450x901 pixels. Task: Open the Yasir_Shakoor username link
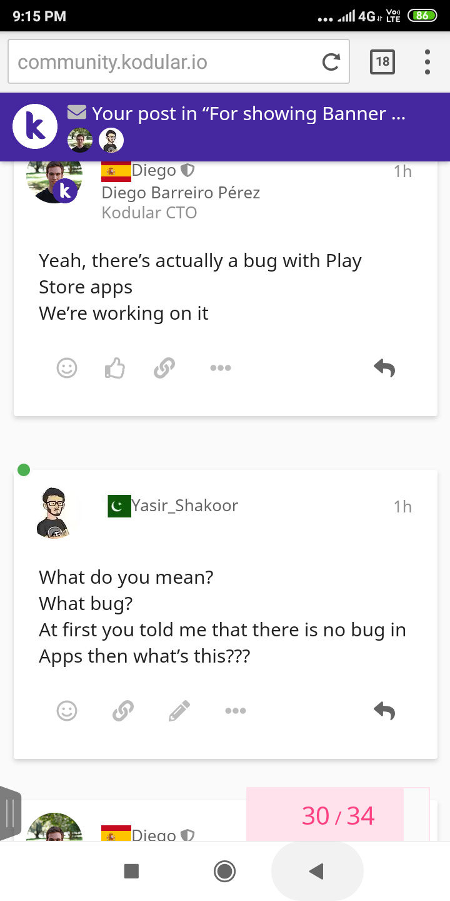pyautogui.click(x=184, y=506)
